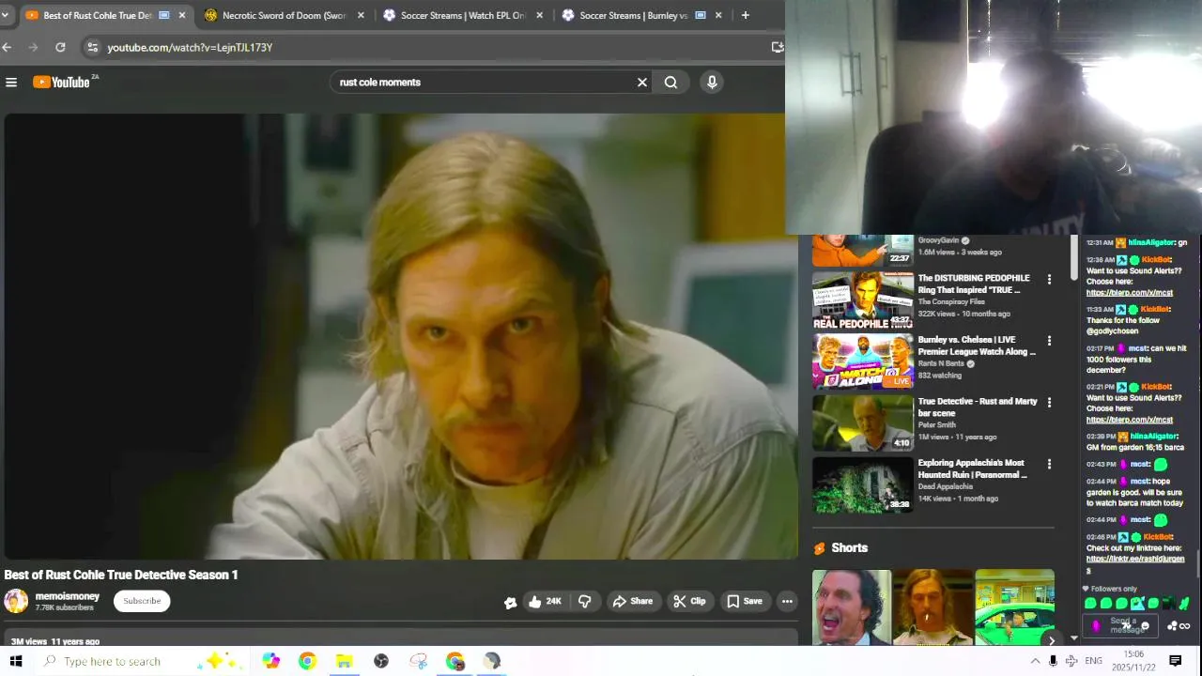Subscribe to memoismoney

point(142,601)
